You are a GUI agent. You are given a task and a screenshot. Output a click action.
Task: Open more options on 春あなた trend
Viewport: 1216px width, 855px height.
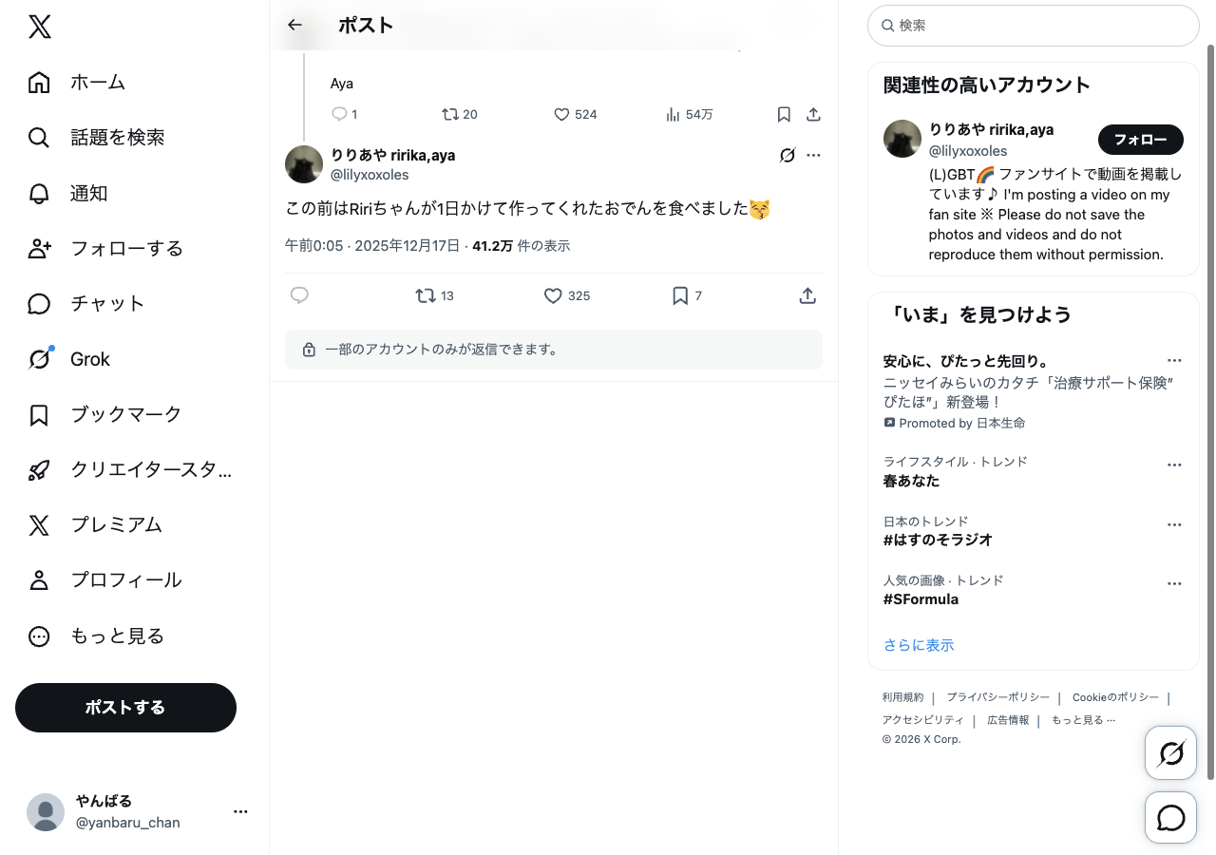1174,465
